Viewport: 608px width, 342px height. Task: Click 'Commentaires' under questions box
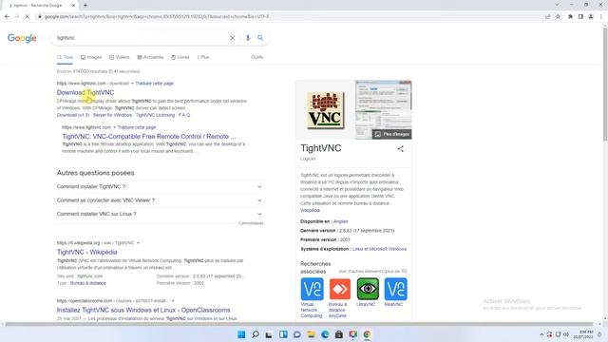(251, 223)
